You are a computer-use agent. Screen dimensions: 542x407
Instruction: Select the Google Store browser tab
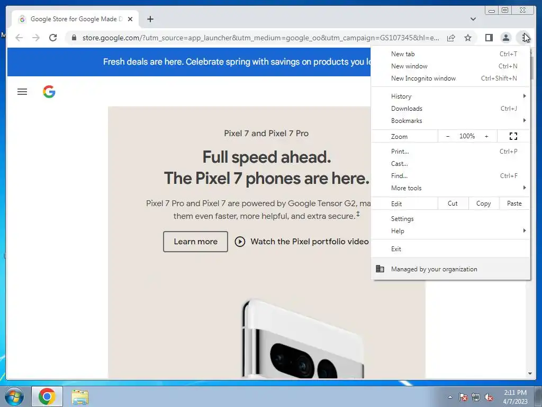[75, 19]
